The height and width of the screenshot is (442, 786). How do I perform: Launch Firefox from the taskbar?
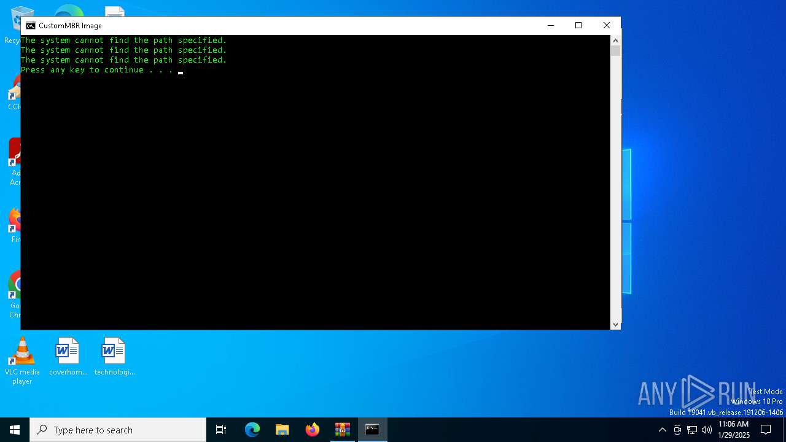[x=312, y=430]
